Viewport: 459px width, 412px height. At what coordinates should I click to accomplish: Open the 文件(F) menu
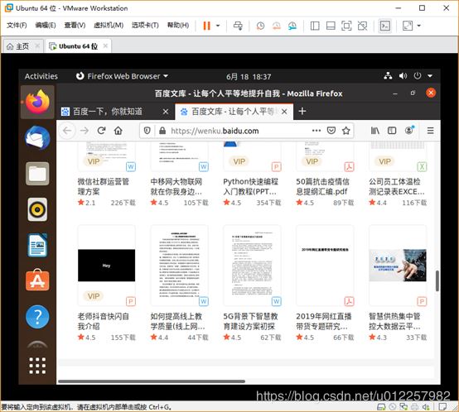click(x=17, y=25)
